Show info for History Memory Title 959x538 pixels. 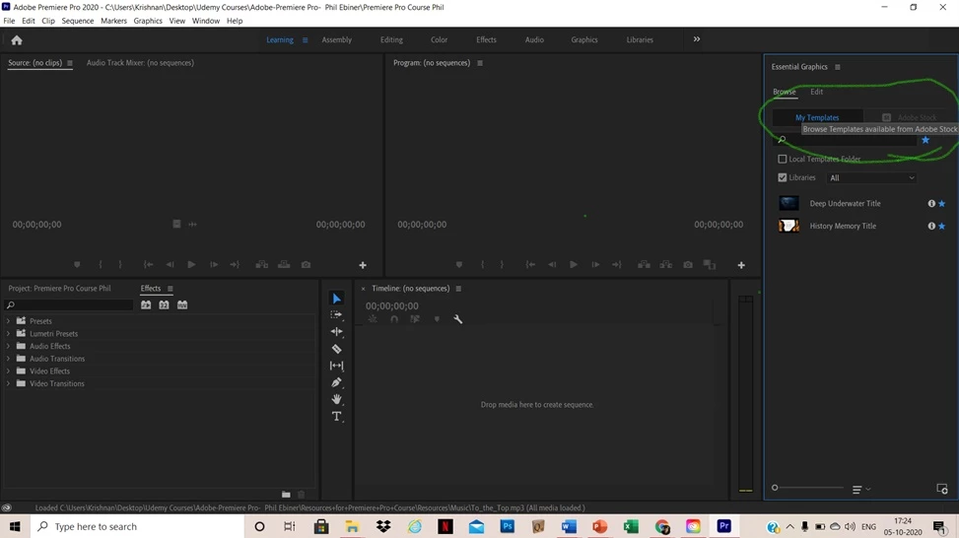931,227
